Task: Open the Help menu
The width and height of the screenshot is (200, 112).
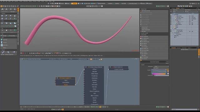Action: point(53,1)
